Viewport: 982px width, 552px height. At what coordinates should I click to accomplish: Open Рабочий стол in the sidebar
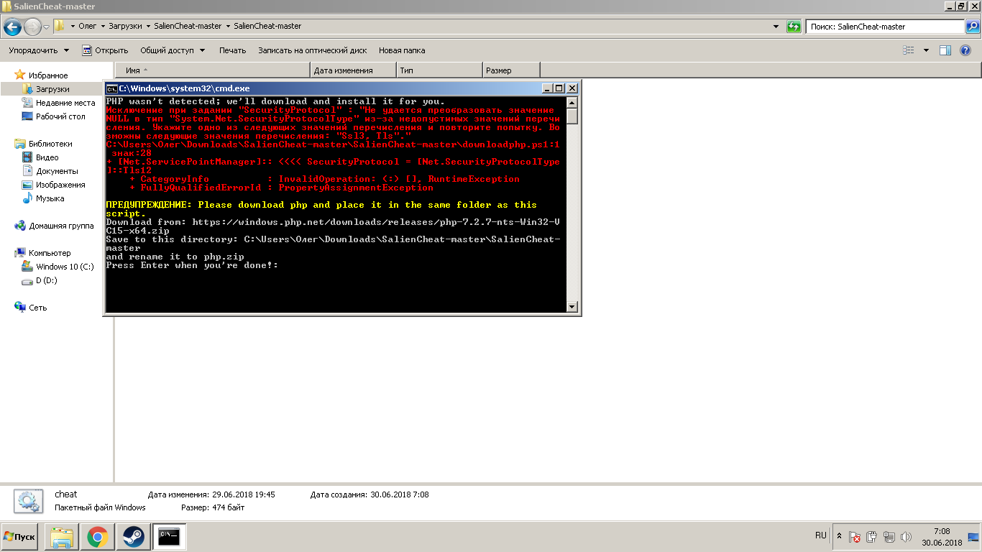pyautogui.click(x=60, y=116)
